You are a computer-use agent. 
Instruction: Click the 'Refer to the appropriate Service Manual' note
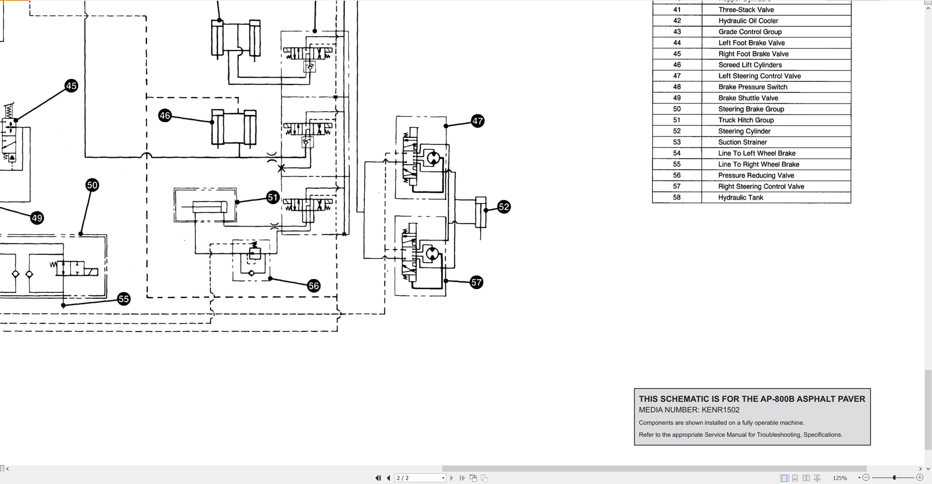741,435
